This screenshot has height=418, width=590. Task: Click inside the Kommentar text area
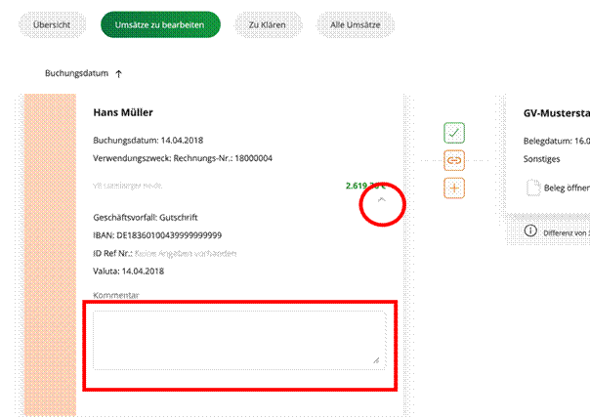[x=239, y=340]
